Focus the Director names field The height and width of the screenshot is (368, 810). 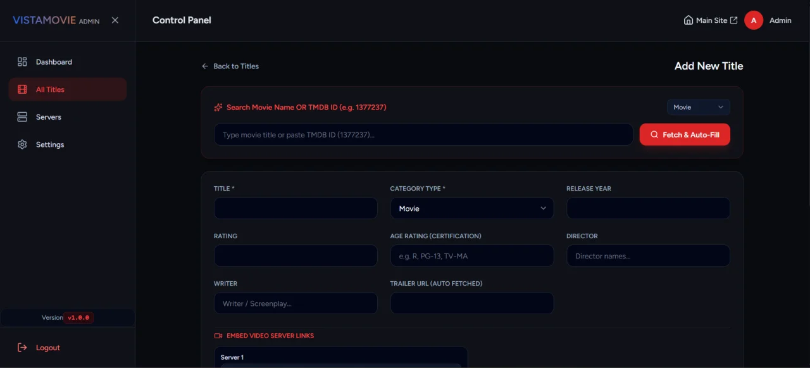[648, 256]
